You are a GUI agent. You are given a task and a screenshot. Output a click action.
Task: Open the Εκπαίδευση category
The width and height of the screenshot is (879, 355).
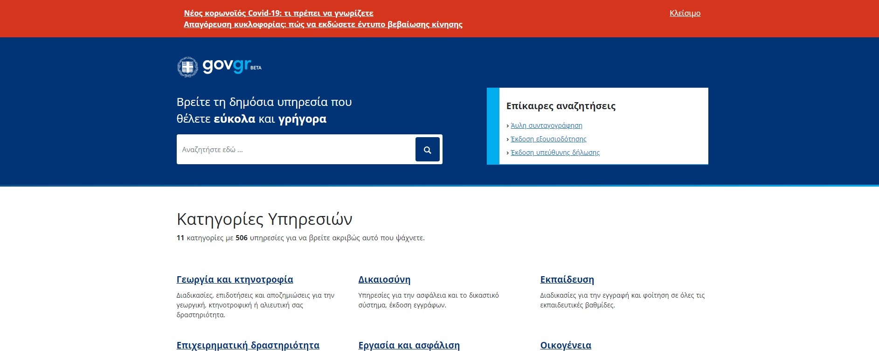567,279
